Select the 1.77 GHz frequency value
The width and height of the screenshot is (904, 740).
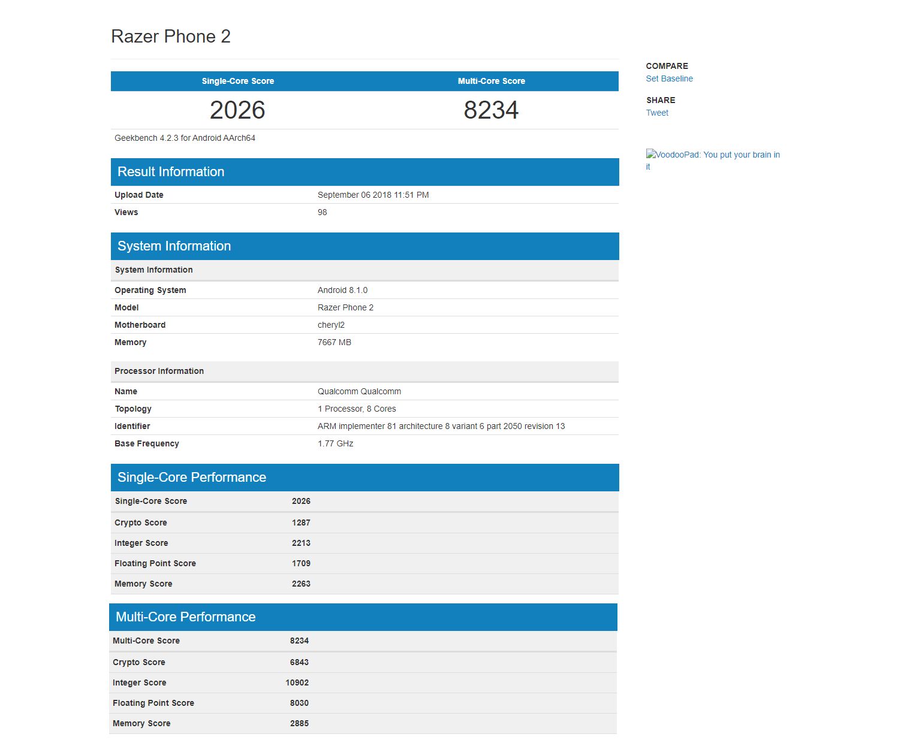click(x=336, y=443)
